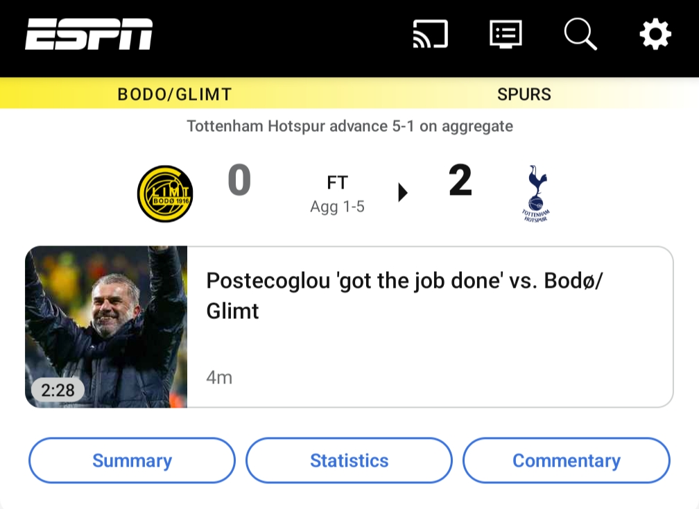
Task: Open the watch listings icon
Action: pyautogui.click(x=506, y=34)
